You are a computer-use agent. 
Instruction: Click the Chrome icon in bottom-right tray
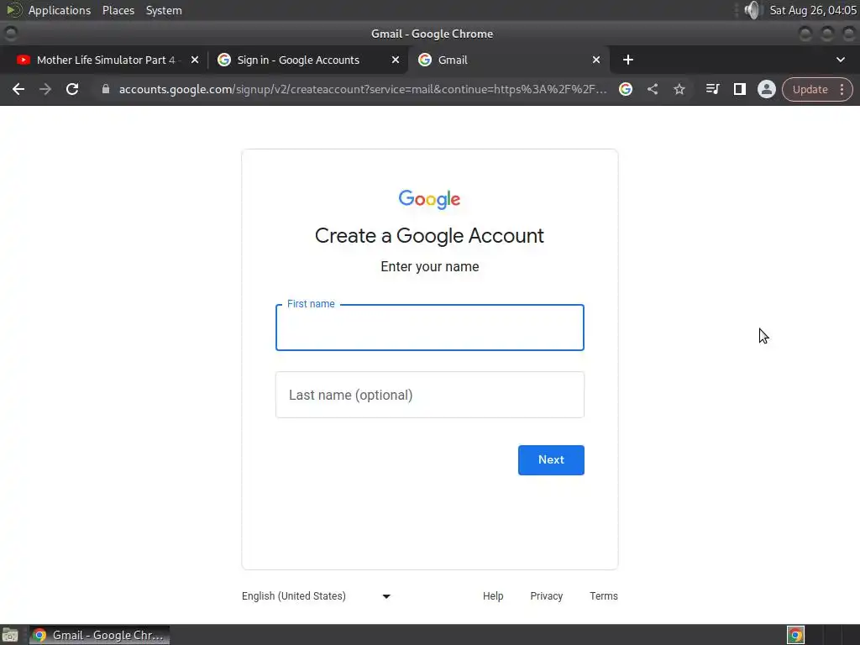(795, 635)
